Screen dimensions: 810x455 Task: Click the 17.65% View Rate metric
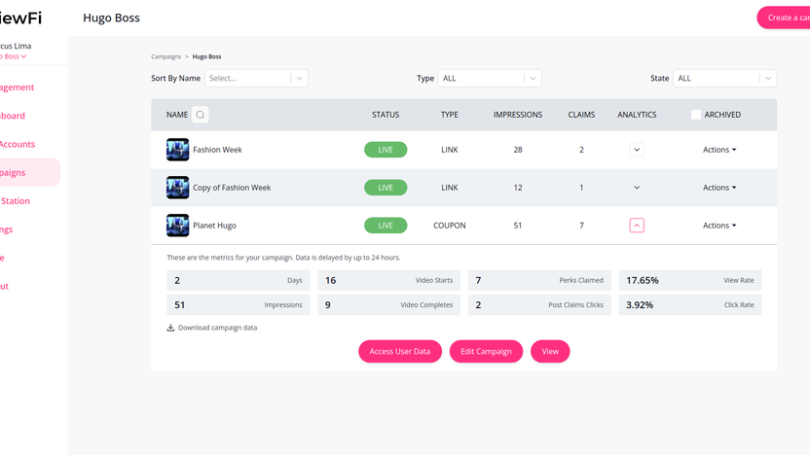690,280
